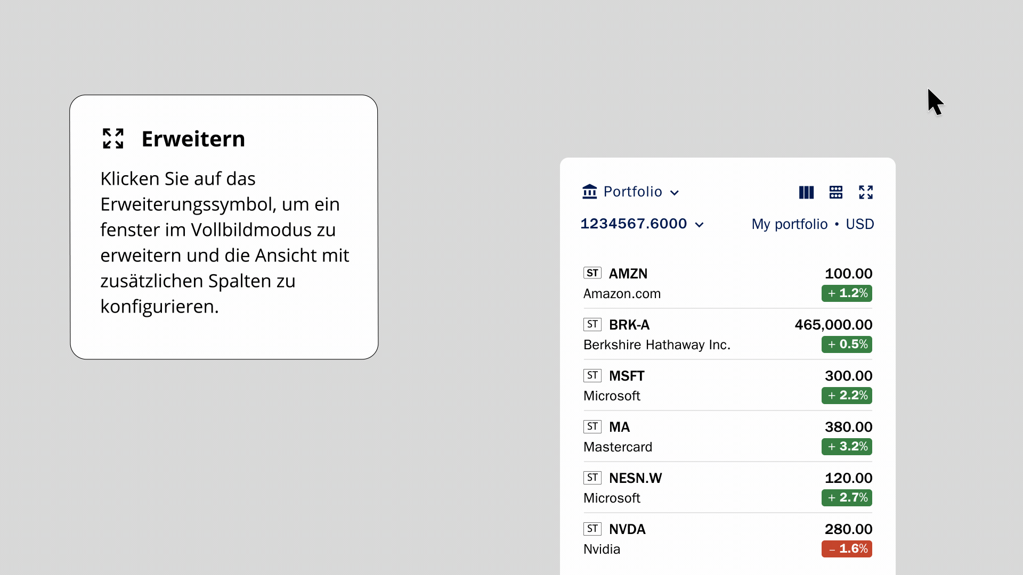The height and width of the screenshot is (575, 1023).
Task: Click ST badge next to MSFT
Action: [x=592, y=375]
